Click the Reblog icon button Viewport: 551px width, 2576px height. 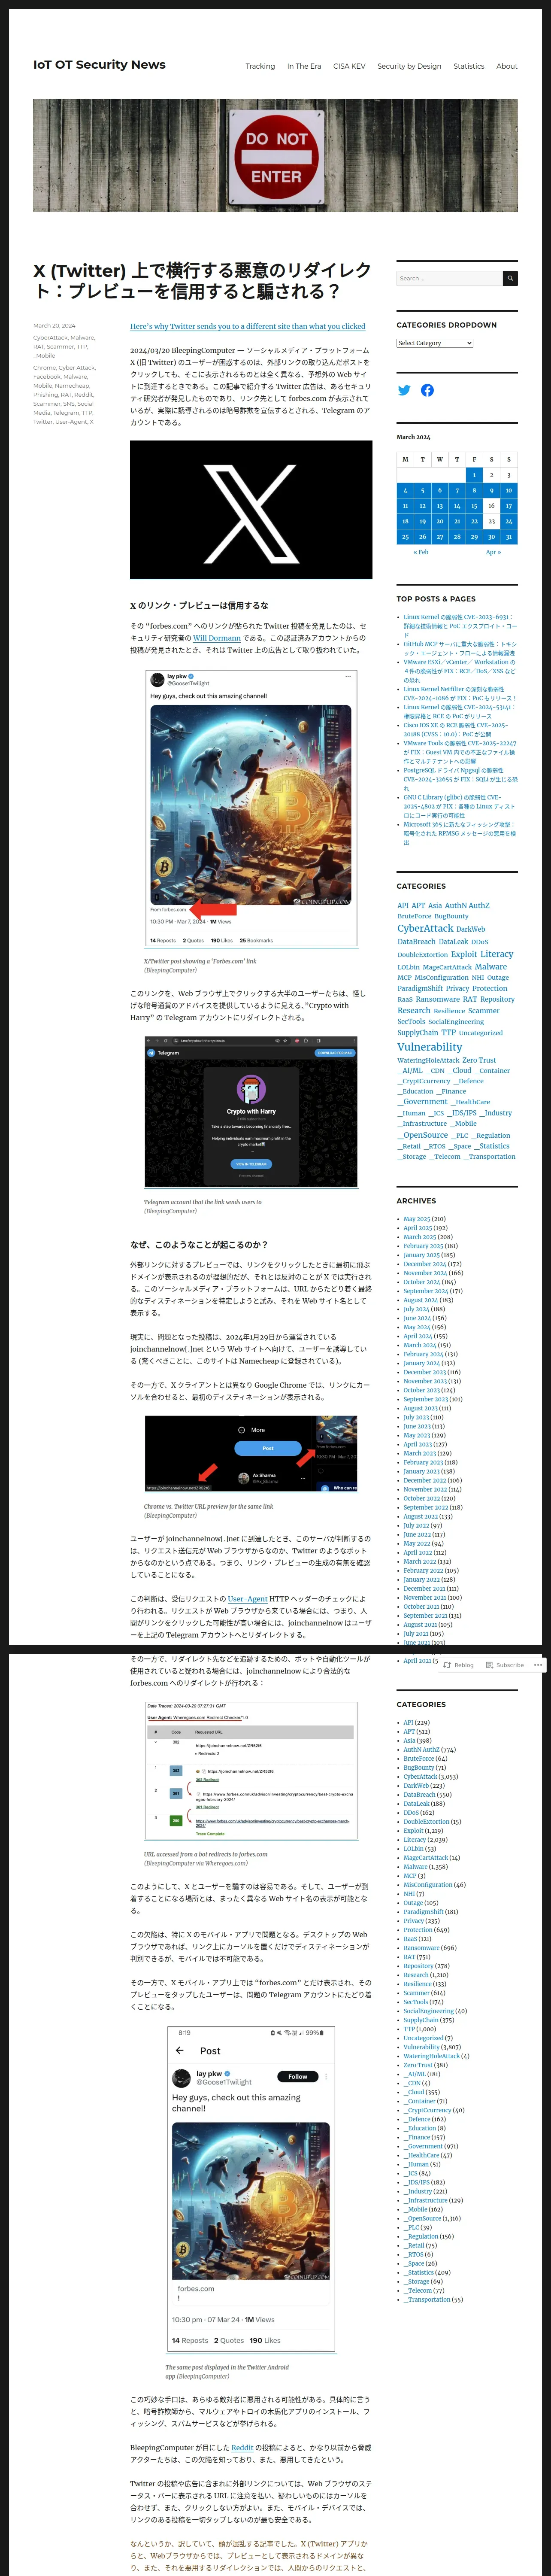459,1665
